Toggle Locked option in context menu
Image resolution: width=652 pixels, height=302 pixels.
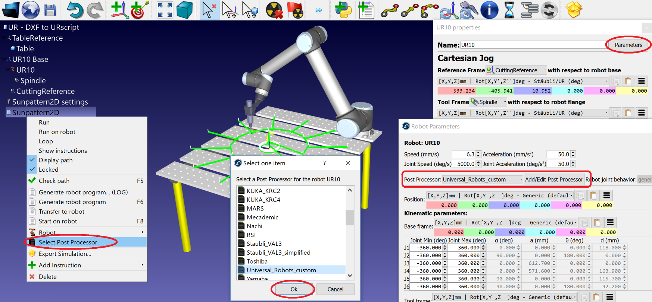click(49, 169)
